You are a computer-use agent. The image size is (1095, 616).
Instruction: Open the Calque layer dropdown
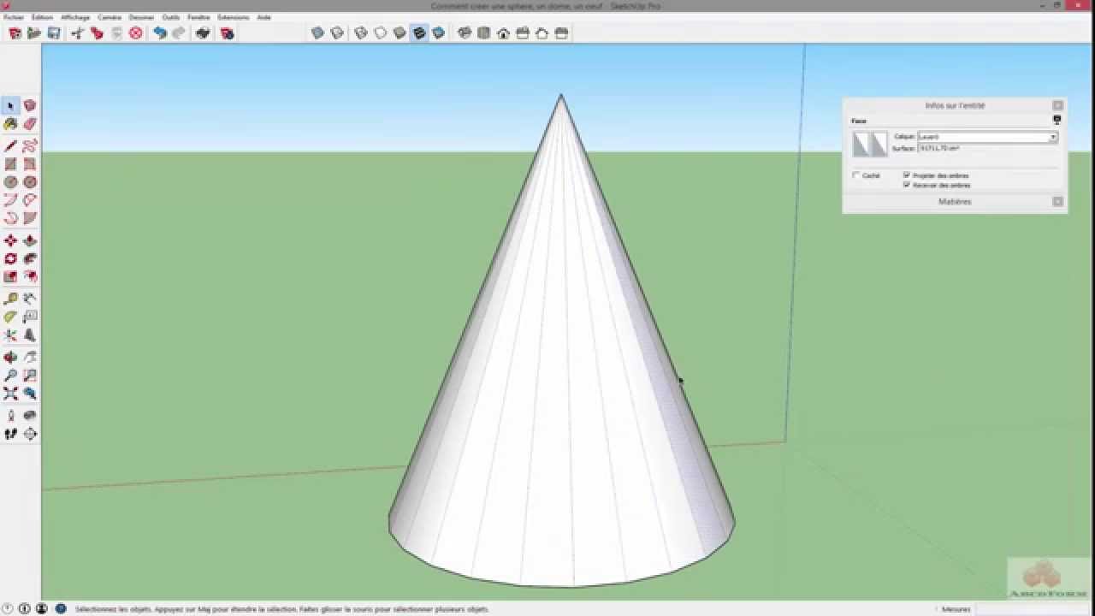988,137
